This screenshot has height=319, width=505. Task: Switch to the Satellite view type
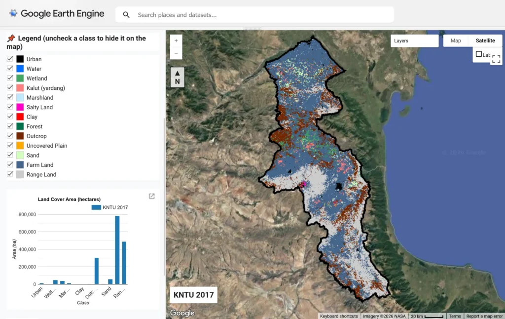(485, 40)
